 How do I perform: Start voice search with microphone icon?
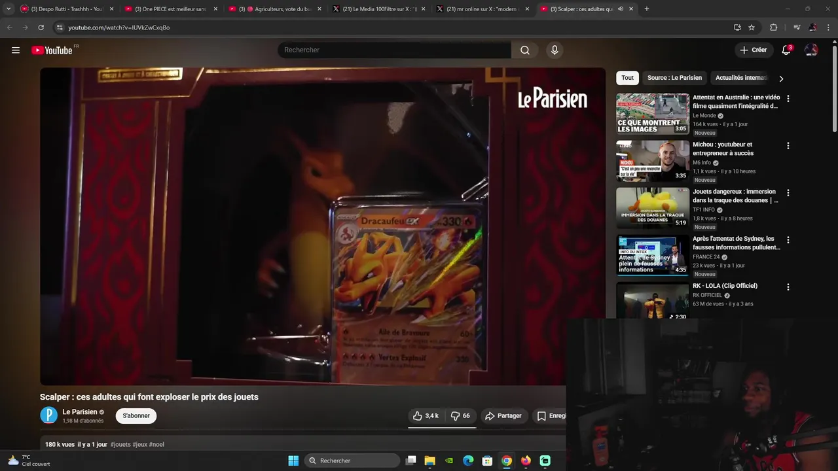click(x=555, y=50)
